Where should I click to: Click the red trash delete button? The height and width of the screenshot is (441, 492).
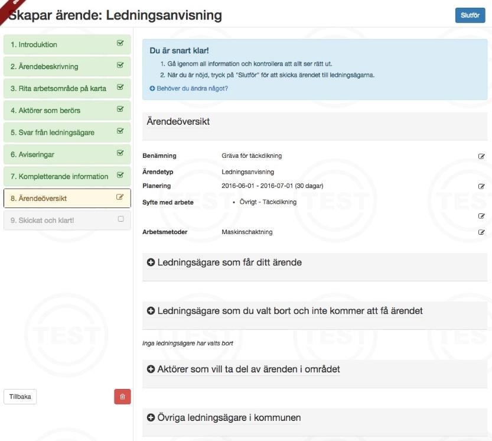122,397
